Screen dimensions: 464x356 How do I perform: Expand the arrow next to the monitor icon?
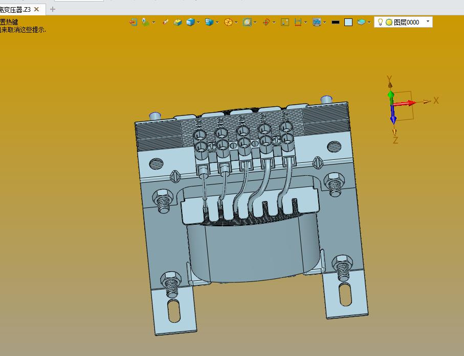pyautogui.click(x=324, y=22)
